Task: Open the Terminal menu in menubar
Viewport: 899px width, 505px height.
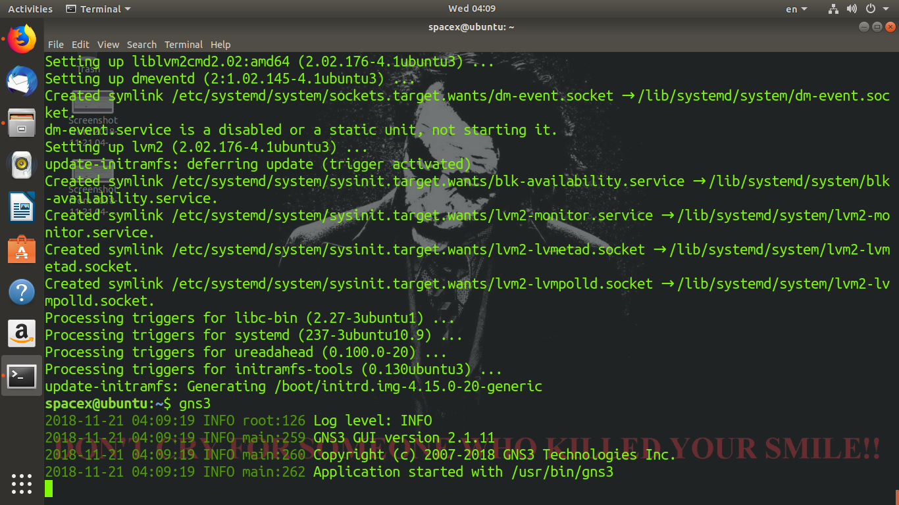Action: (x=184, y=45)
